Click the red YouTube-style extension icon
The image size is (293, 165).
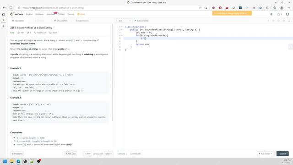tap(227, 8)
